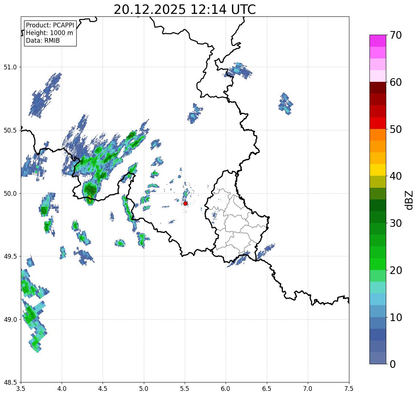The image size is (418, 396).
Task: Click longitude axis label 4.0
Action: 62,389
